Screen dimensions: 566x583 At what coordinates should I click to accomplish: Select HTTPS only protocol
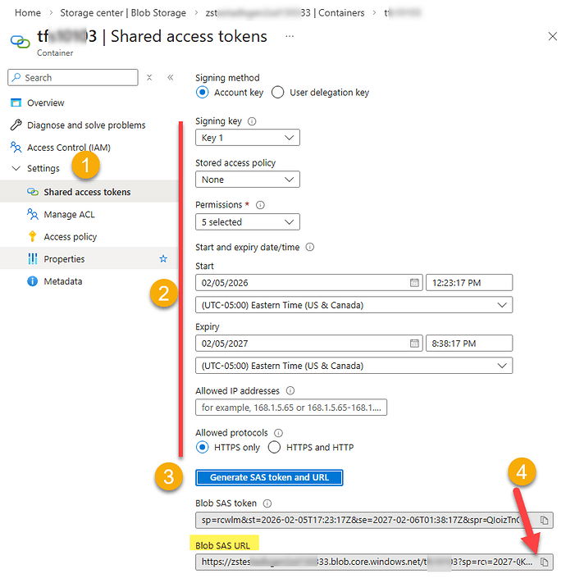[203, 447]
